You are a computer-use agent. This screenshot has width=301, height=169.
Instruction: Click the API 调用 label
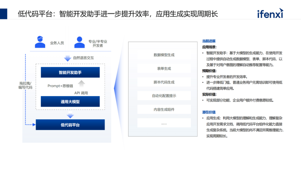pyautogui.click(x=81, y=93)
